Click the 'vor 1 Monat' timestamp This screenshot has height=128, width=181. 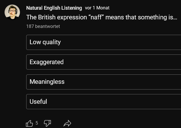[x=97, y=8]
